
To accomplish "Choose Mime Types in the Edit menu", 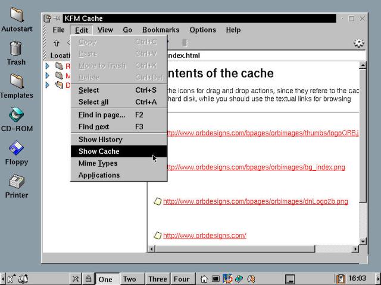I will tap(98, 163).
